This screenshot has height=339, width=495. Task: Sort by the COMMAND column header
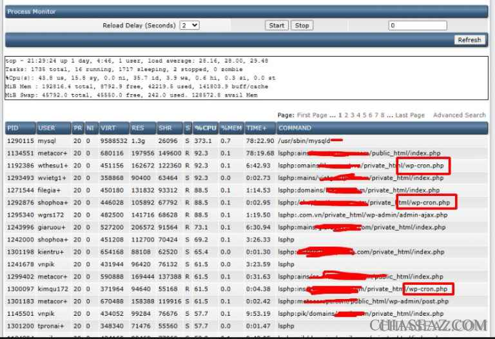(295, 128)
